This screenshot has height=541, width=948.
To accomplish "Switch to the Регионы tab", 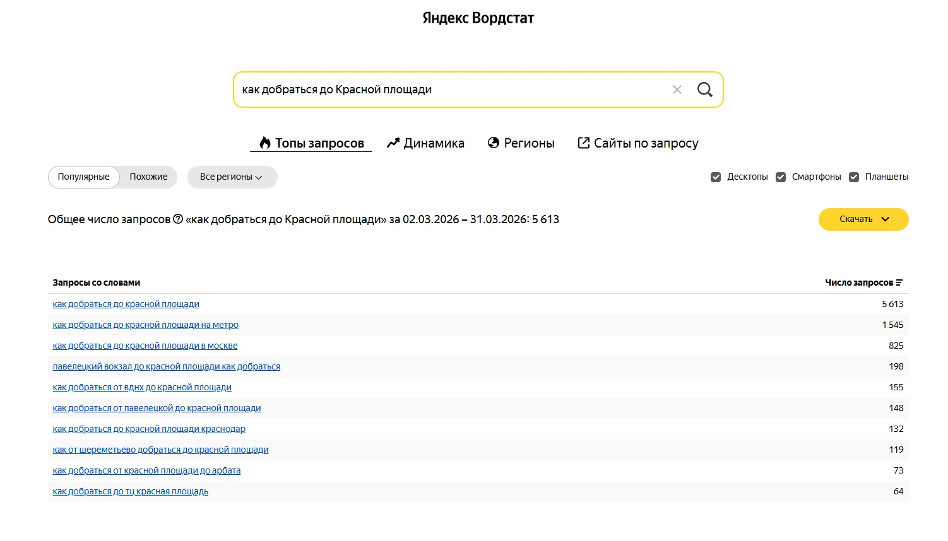I will click(530, 143).
